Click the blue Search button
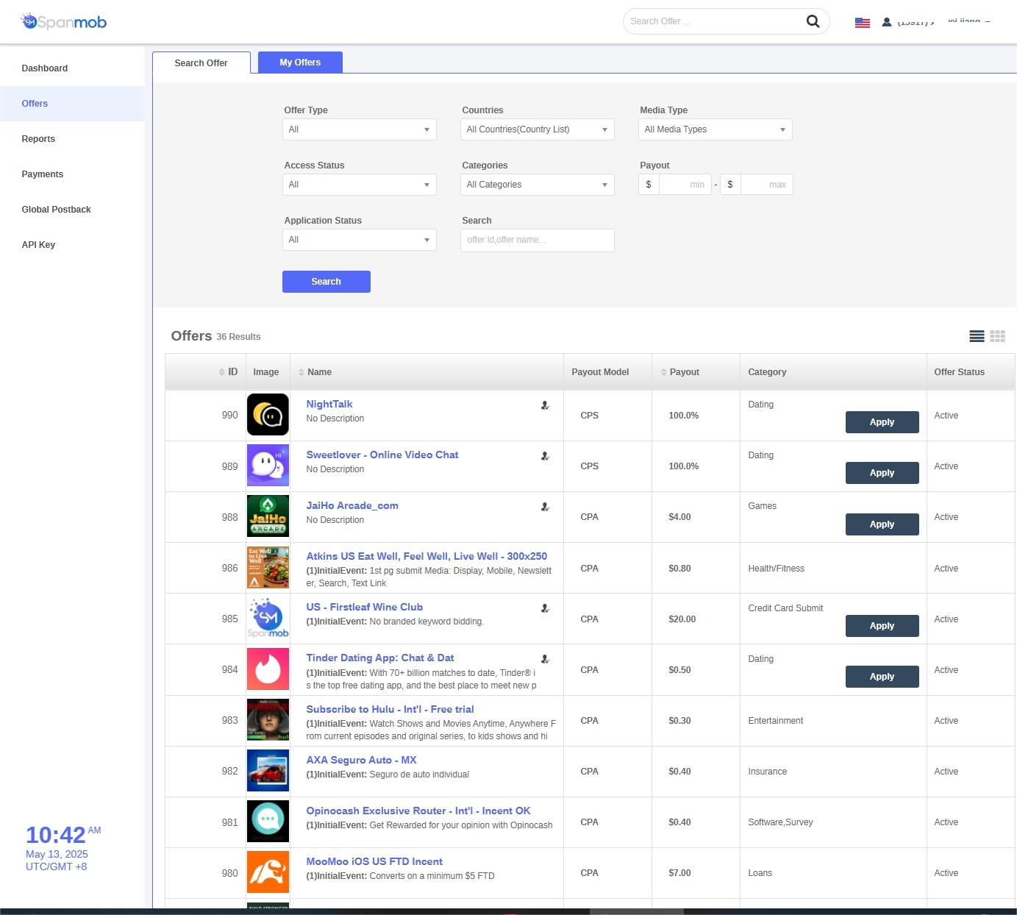 [x=326, y=282]
